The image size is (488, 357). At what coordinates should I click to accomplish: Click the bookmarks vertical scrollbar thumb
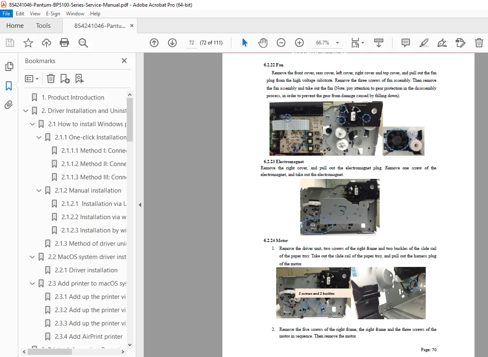pyautogui.click(x=130, y=120)
